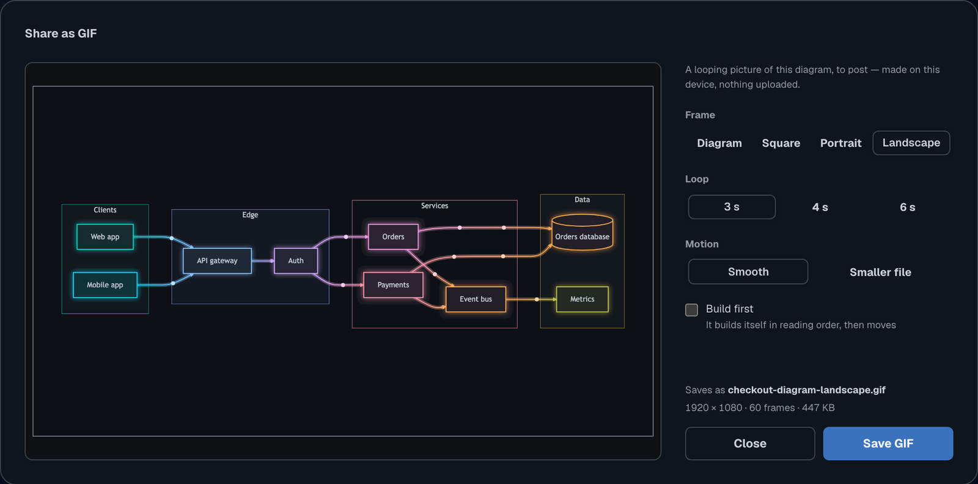
Task: Click the Orders database cylinder
Action: [582, 232]
